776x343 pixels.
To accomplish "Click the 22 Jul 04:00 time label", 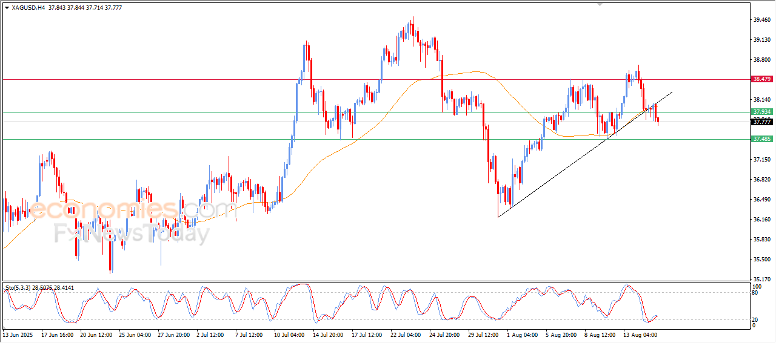I will pyautogui.click(x=407, y=334).
